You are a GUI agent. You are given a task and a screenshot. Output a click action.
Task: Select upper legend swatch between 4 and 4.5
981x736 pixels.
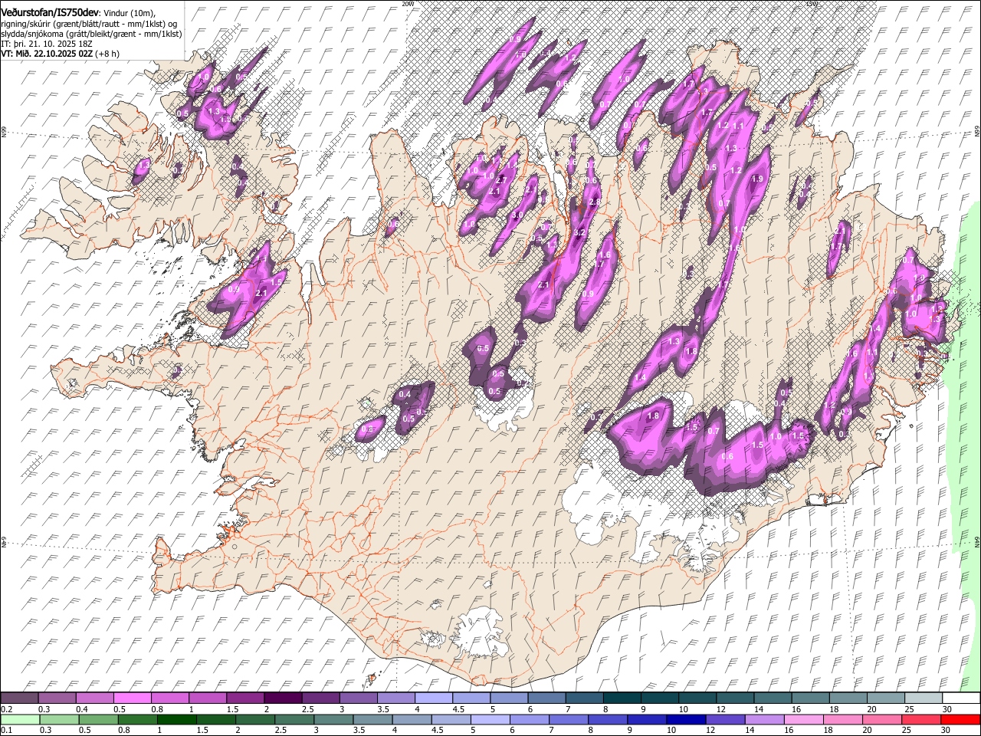pyautogui.click(x=434, y=698)
